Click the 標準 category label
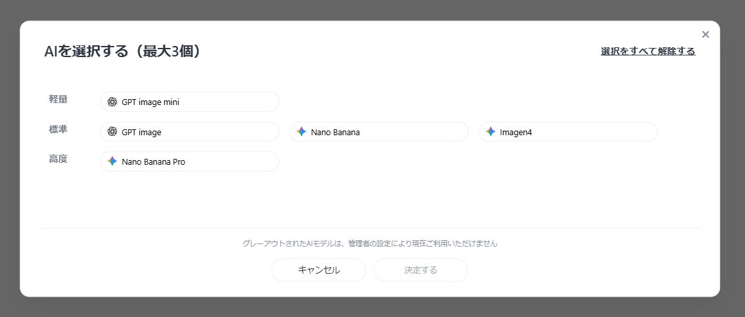 click(x=58, y=129)
